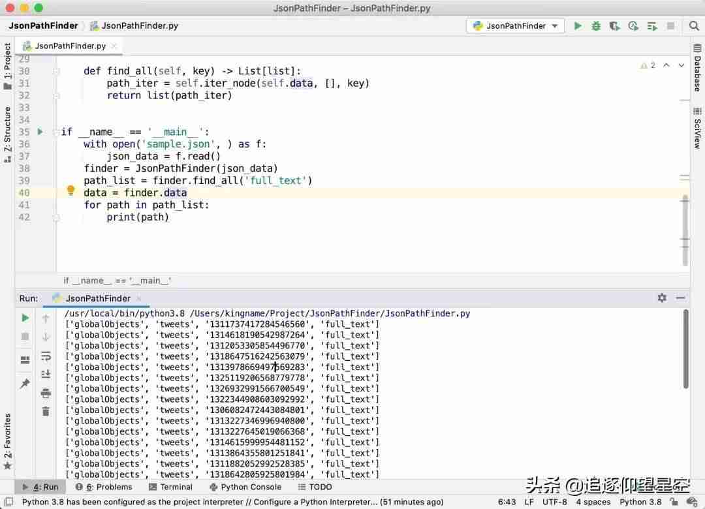Place cursor on line 40 data = finder.data
Image resolution: width=705 pixels, height=509 pixels.
(135, 193)
